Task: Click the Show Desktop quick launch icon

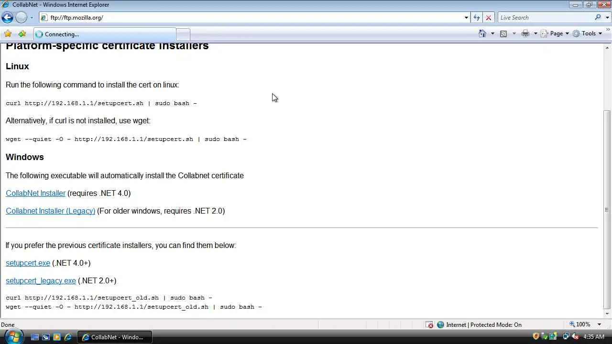Action: point(34,337)
